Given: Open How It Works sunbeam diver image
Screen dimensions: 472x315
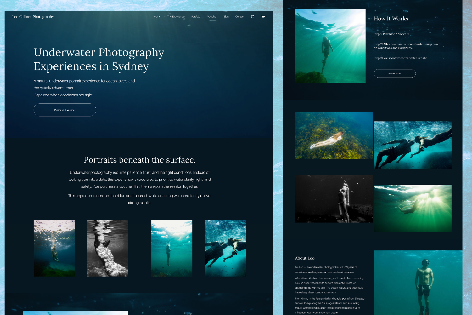Looking at the screenshot, I should [x=330, y=46].
